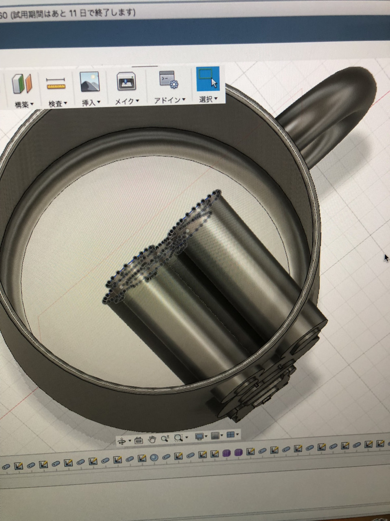The image size is (390, 521).
Task: Click the アドイン scripts and gear icon
Action: tap(169, 80)
